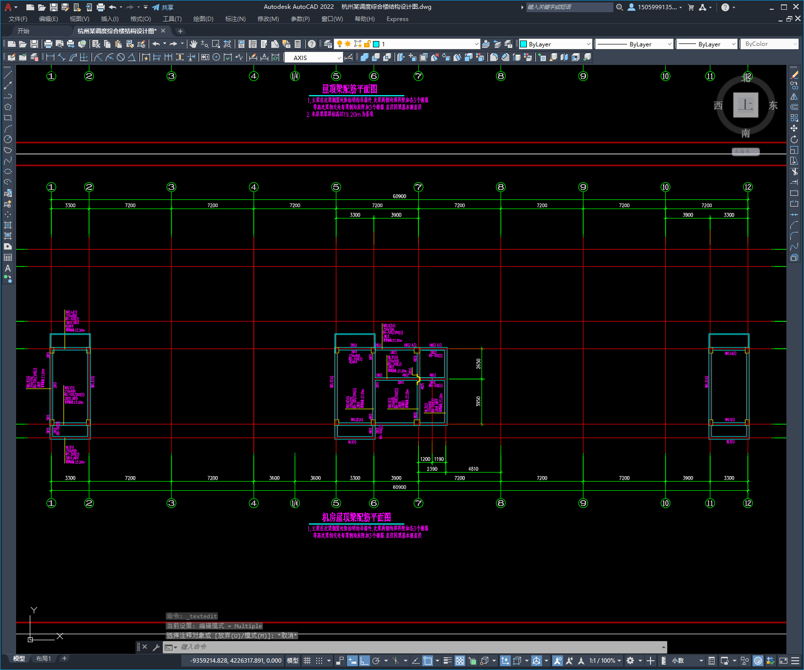Toggle drawing grid display in status bar

click(307, 661)
